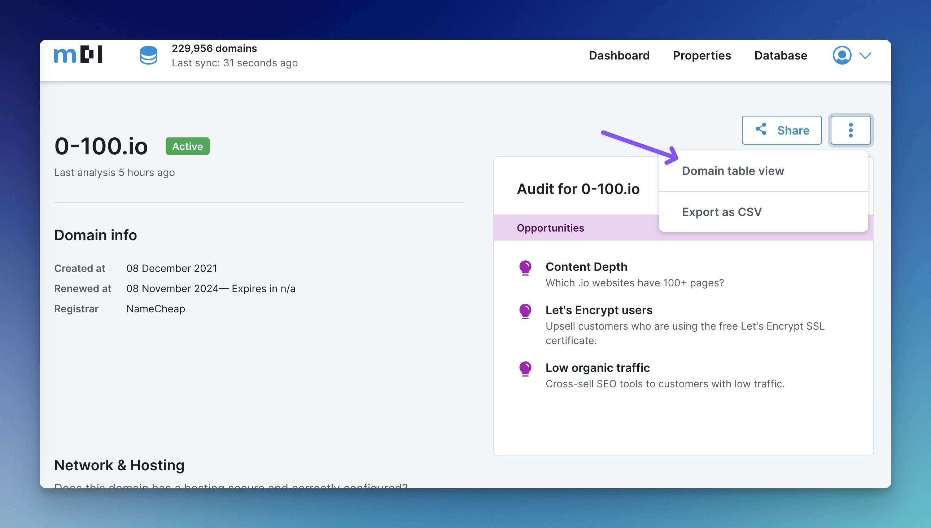Click the '08 December 2021' created date
The height and width of the screenshot is (528, 931).
[171, 268]
